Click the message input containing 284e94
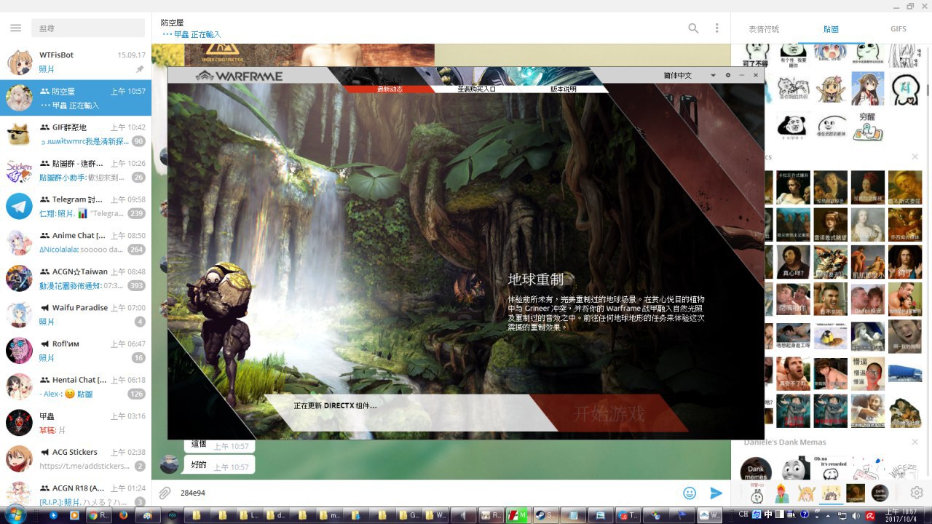932x524 pixels. (426, 493)
